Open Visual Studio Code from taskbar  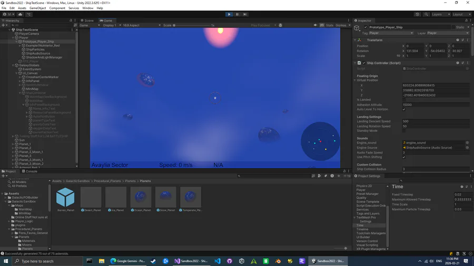click(218, 261)
